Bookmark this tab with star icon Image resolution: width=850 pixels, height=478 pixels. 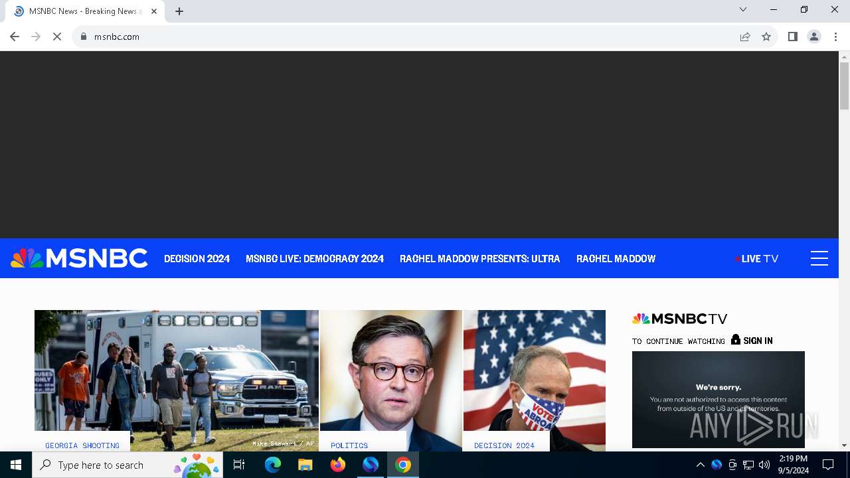pos(766,37)
